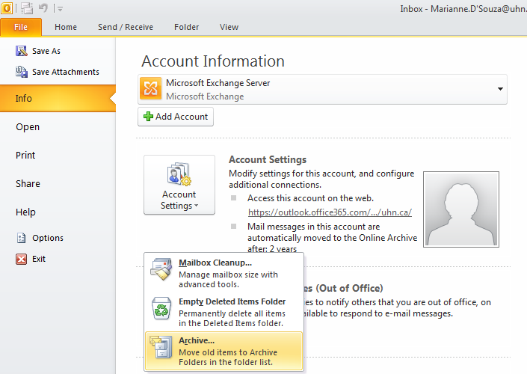Click the Save Attachments icon
This screenshot has width=527, height=374.
(x=22, y=72)
